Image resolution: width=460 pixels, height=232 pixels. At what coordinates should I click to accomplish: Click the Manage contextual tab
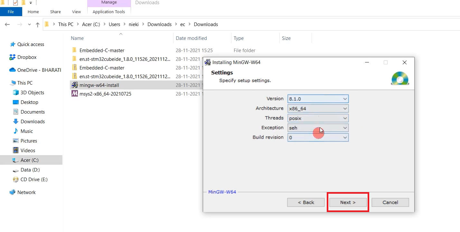(x=109, y=3)
